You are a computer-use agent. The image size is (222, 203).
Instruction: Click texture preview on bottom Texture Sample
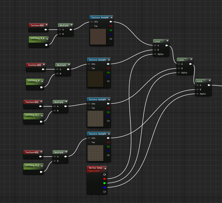point(95,153)
